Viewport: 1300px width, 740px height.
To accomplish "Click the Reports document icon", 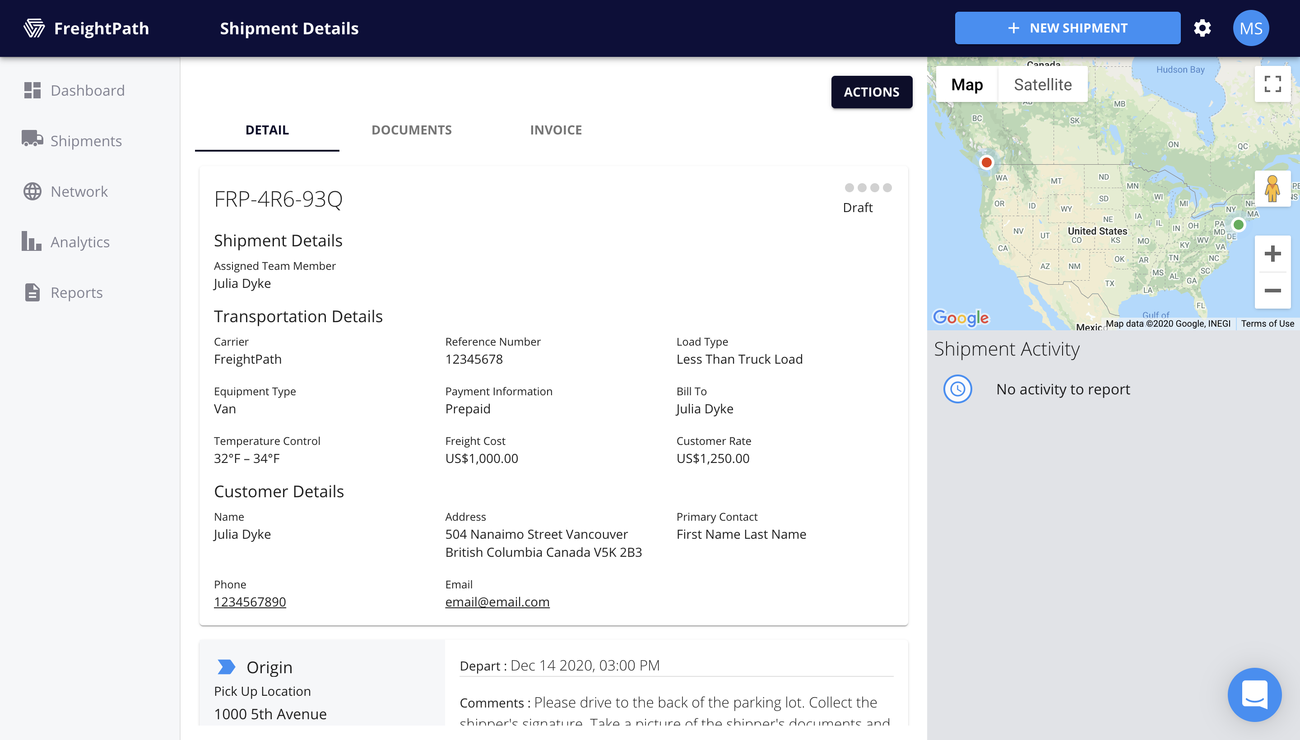I will (x=32, y=292).
